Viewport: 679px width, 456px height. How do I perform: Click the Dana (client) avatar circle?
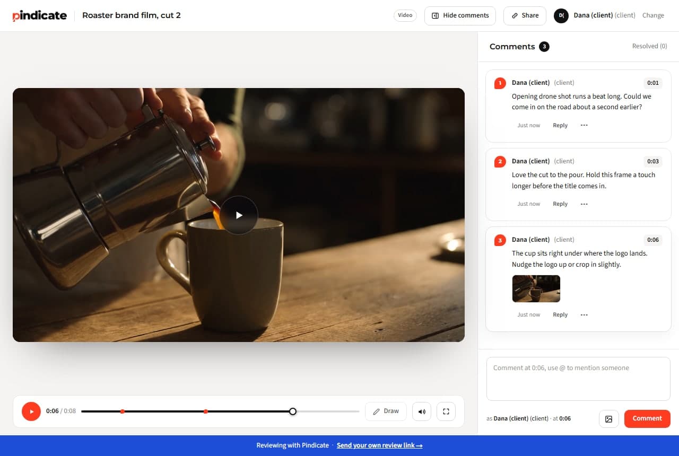click(561, 15)
